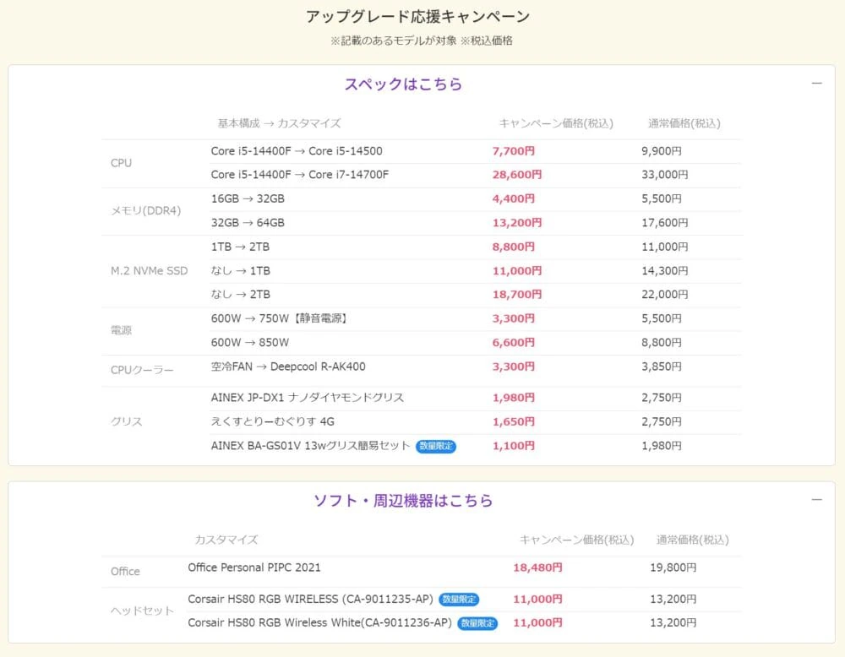Select 600W → 750W 静音電源 option
The height and width of the screenshot is (657, 845).
[280, 318]
